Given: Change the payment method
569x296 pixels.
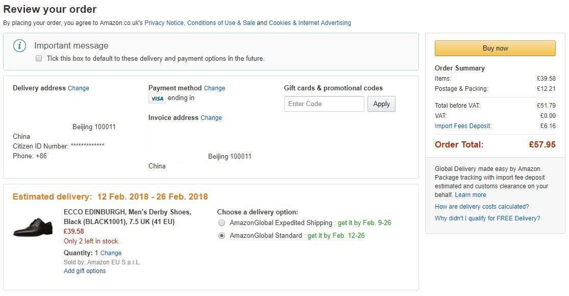Looking at the screenshot, I should (x=214, y=88).
